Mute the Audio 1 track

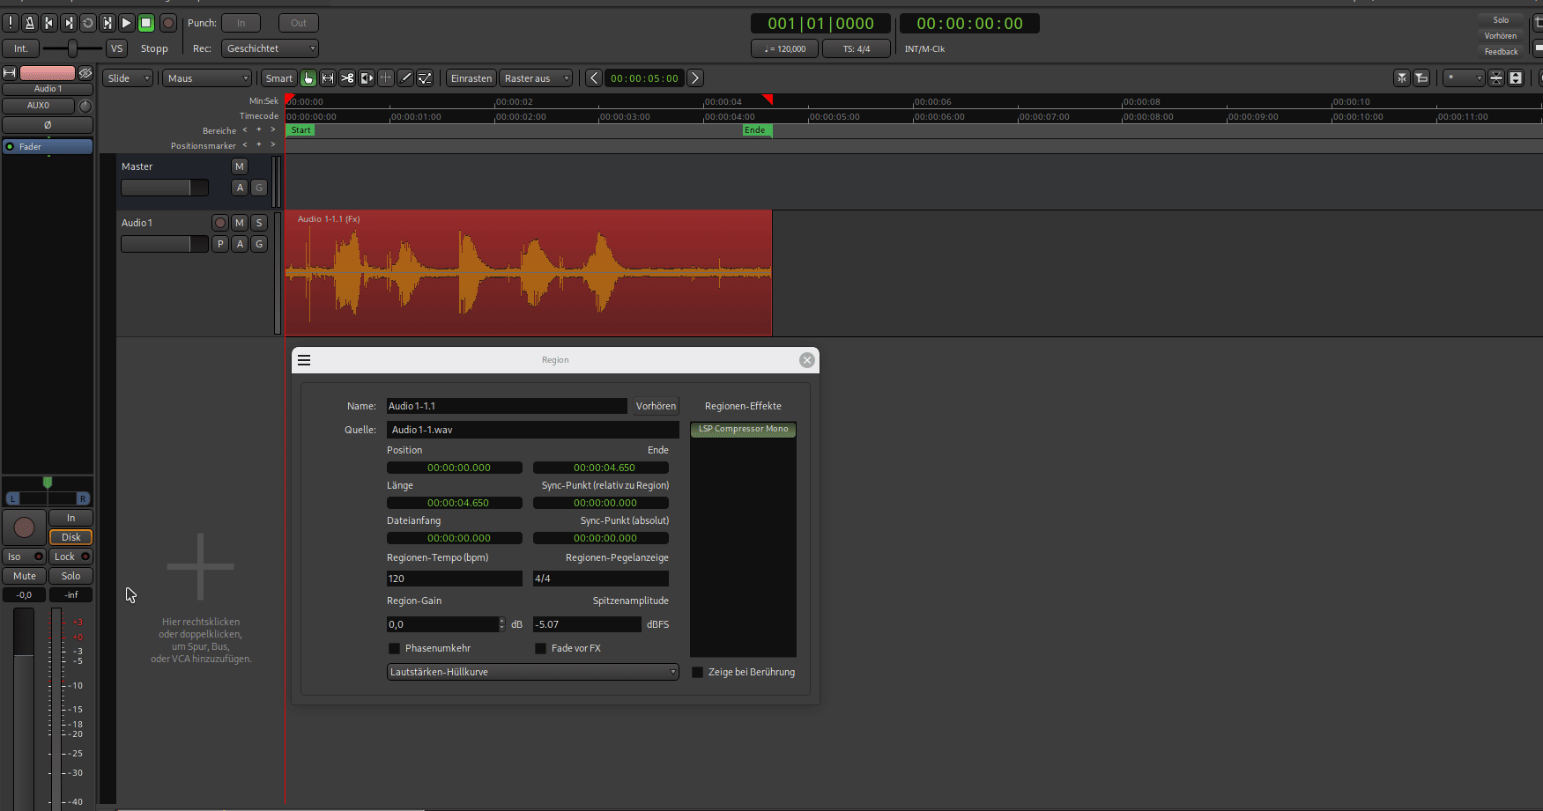[240, 223]
